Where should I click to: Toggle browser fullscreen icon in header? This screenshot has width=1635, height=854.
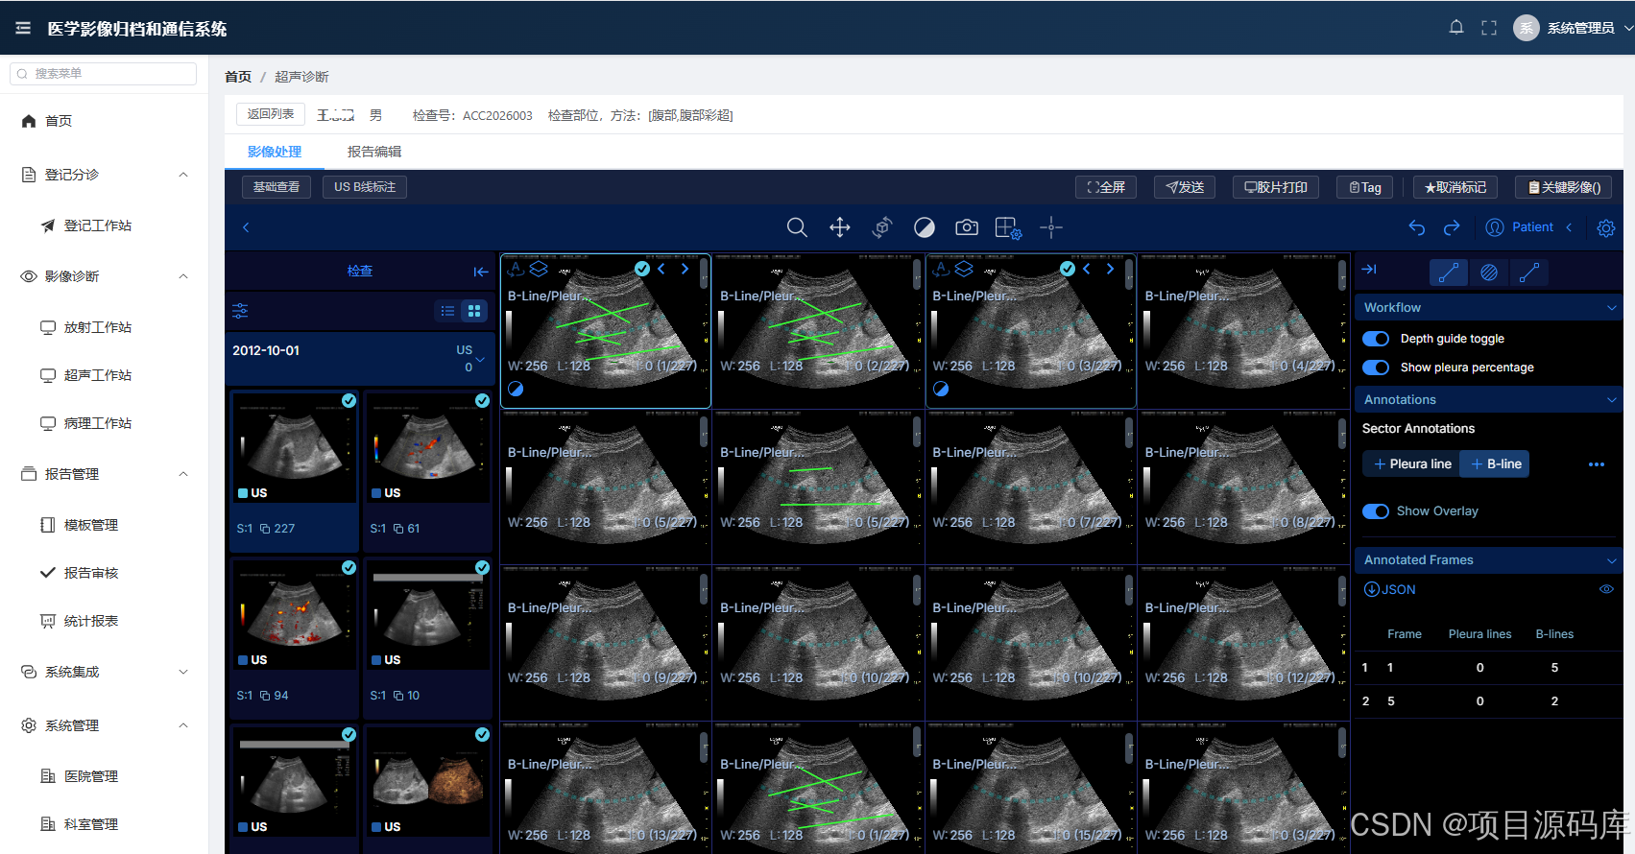[1489, 28]
